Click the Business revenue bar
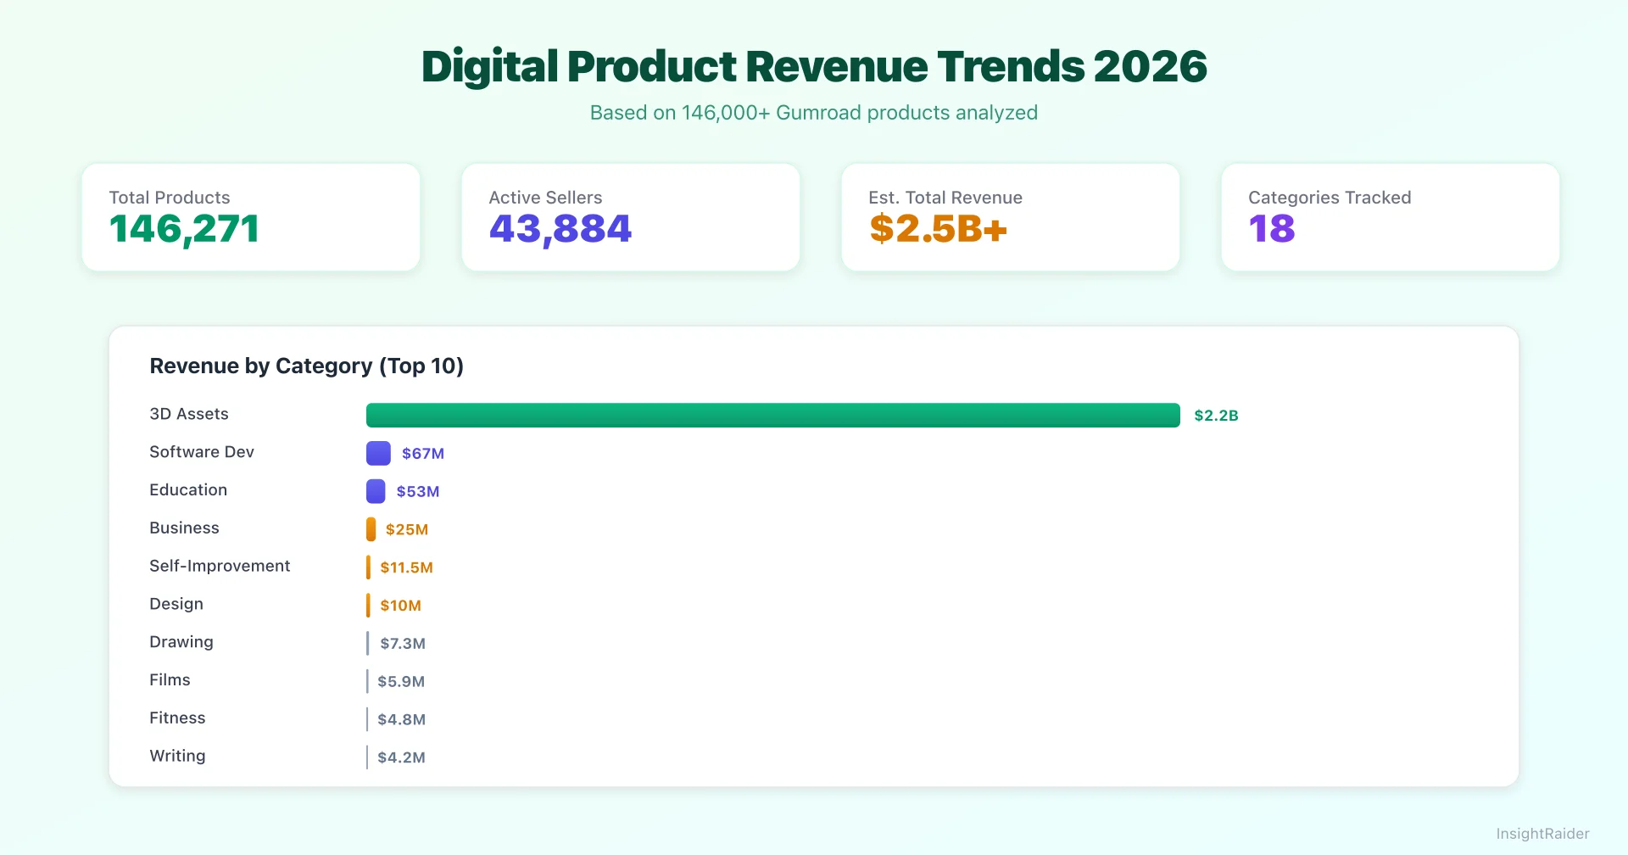 [371, 528]
